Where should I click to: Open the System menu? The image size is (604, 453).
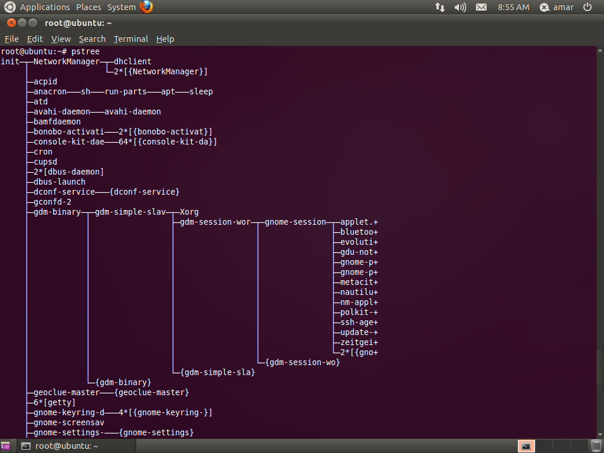coord(121,7)
